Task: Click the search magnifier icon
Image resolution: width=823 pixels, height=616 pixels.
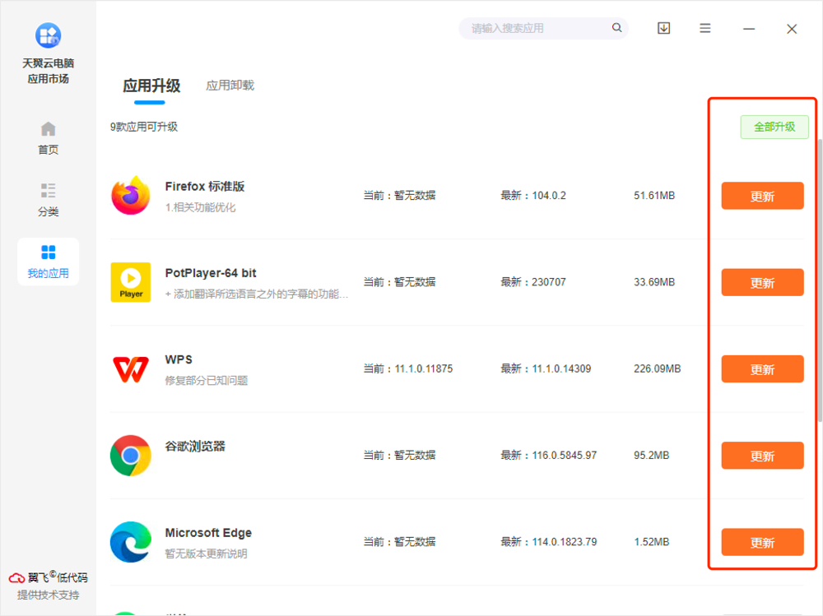Action: (x=616, y=28)
